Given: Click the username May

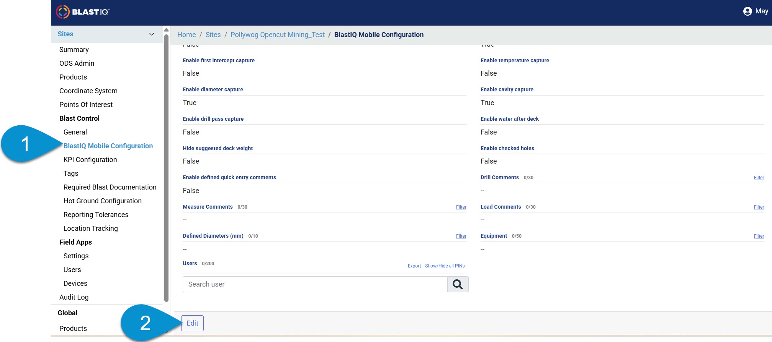Looking at the screenshot, I should [762, 11].
